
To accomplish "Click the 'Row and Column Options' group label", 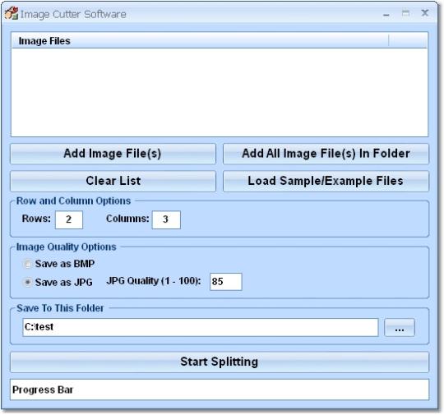I will point(74,201).
